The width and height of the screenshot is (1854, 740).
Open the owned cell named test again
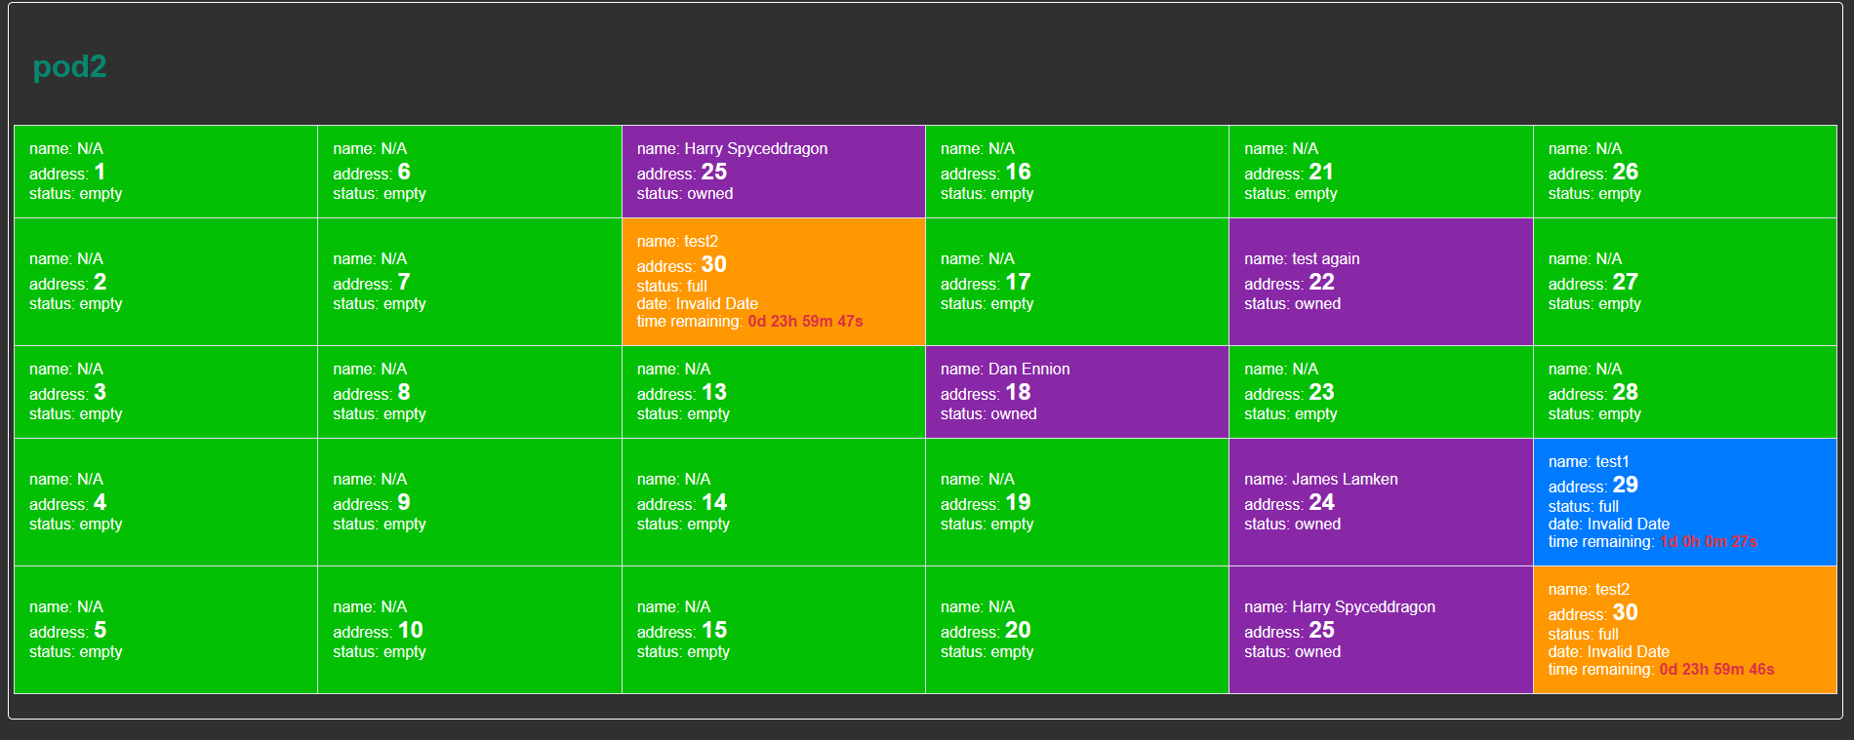(1380, 282)
